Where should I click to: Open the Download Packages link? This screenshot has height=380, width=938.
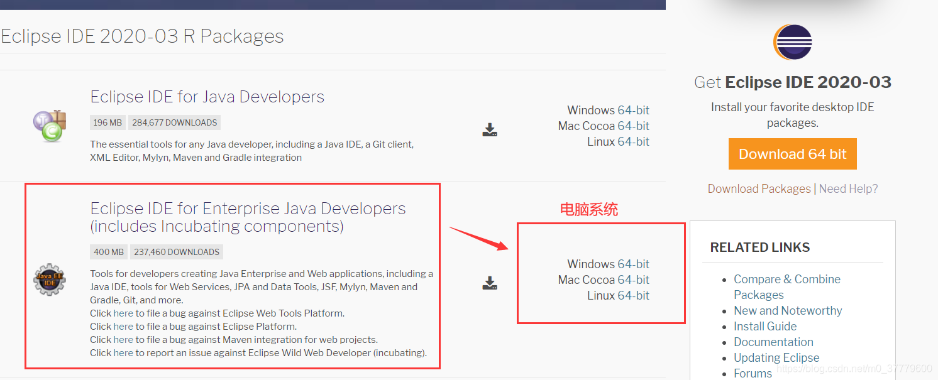[759, 188]
